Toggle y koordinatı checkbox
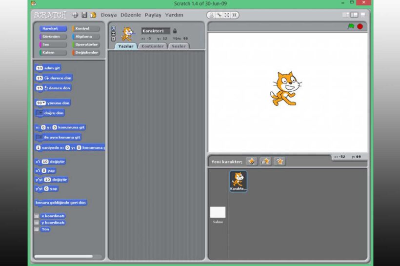The height and width of the screenshot is (266, 400). click(x=37, y=223)
